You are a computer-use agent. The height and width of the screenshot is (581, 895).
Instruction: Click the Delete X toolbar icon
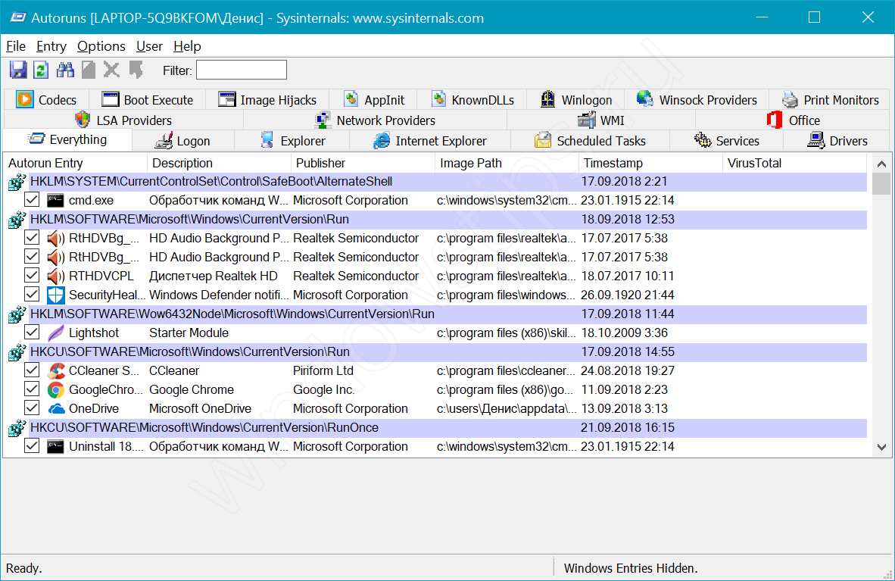(111, 70)
